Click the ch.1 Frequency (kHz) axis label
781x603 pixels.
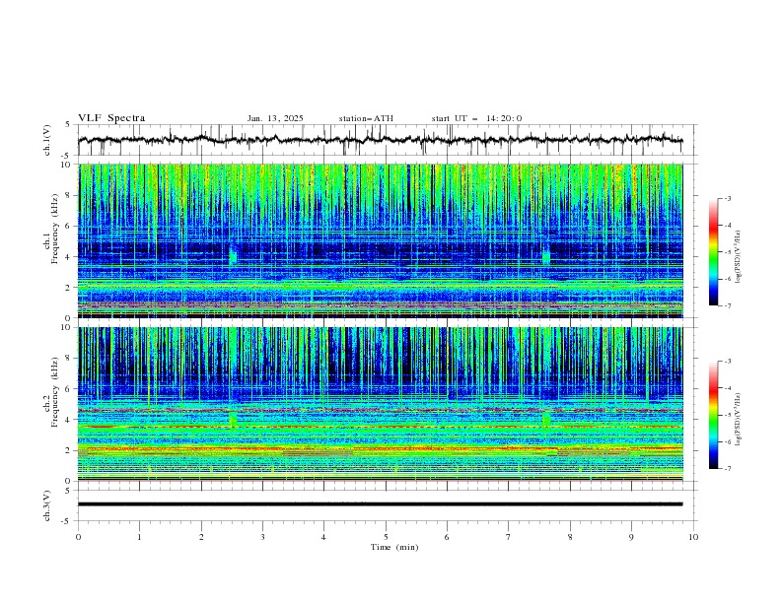(x=50, y=227)
